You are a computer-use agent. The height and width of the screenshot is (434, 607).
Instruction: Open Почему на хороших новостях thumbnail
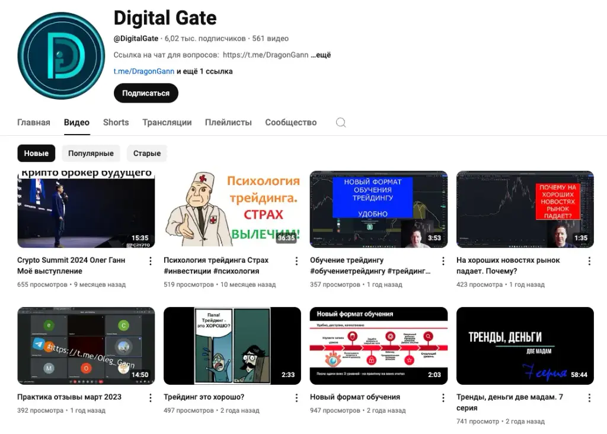tap(525, 209)
